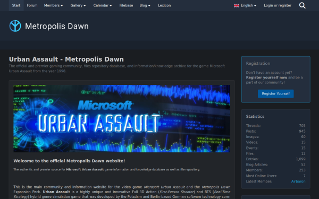Viewport: 319px width, 199px height.
Task: Click the UK flag language icon
Action: tap(237, 6)
